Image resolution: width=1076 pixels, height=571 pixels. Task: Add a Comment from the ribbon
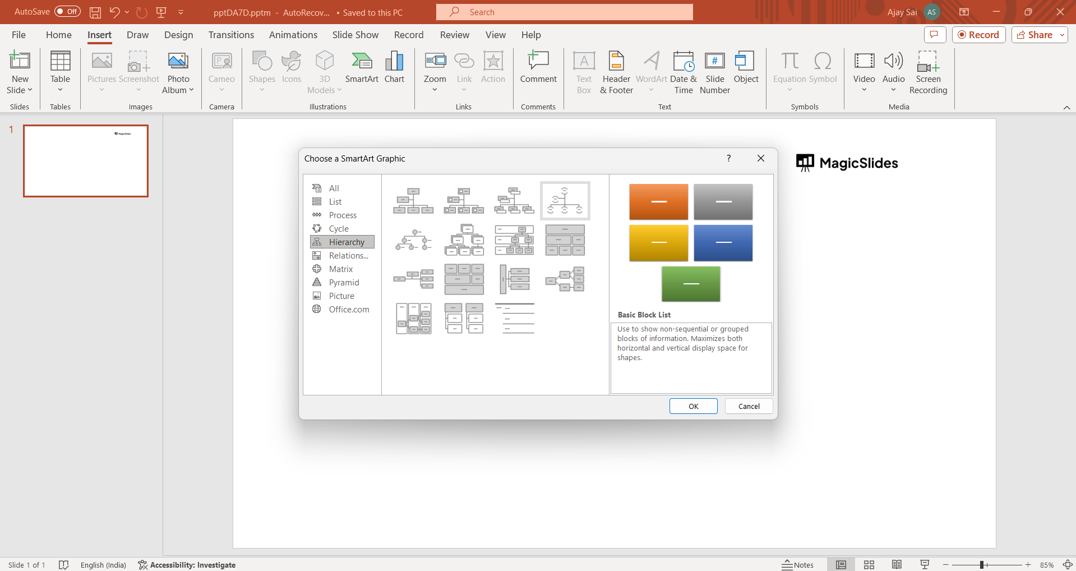(x=538, y=67)
